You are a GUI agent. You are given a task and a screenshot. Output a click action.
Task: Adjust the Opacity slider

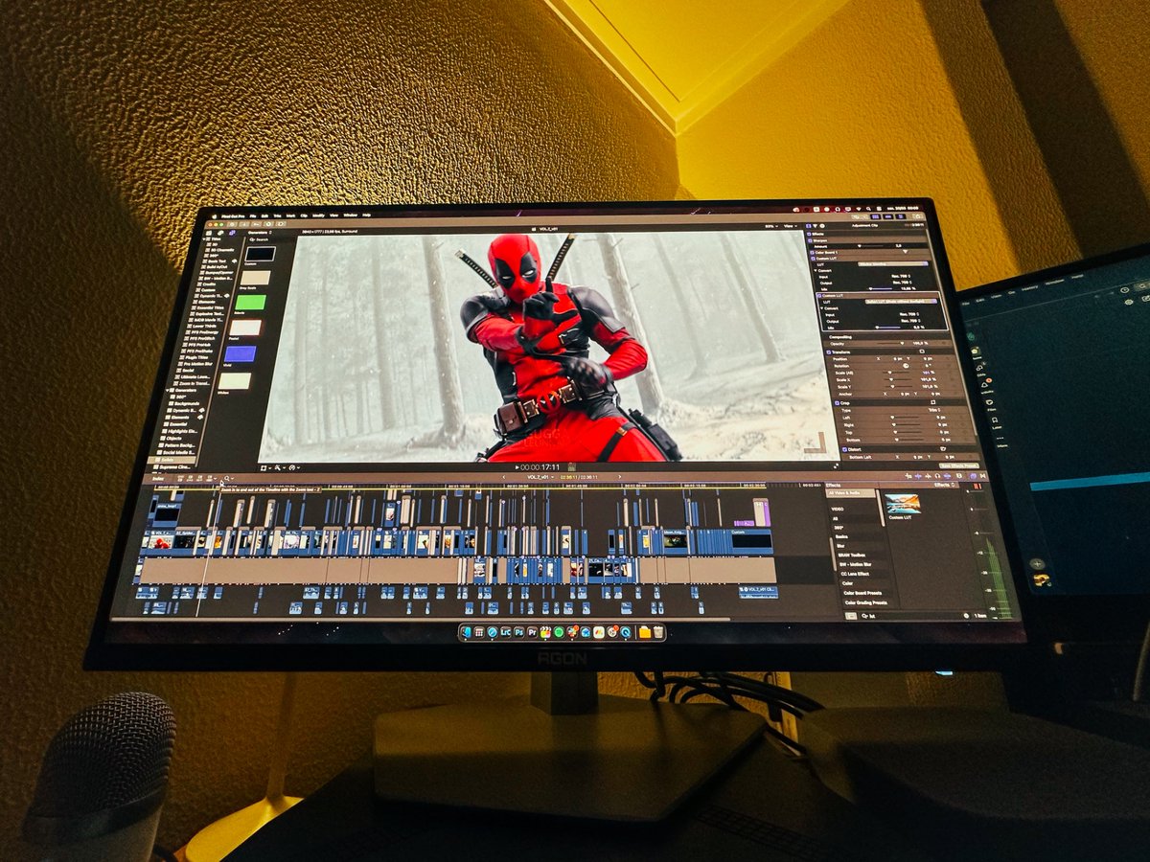pyautogui.click(x=890, y=343)
